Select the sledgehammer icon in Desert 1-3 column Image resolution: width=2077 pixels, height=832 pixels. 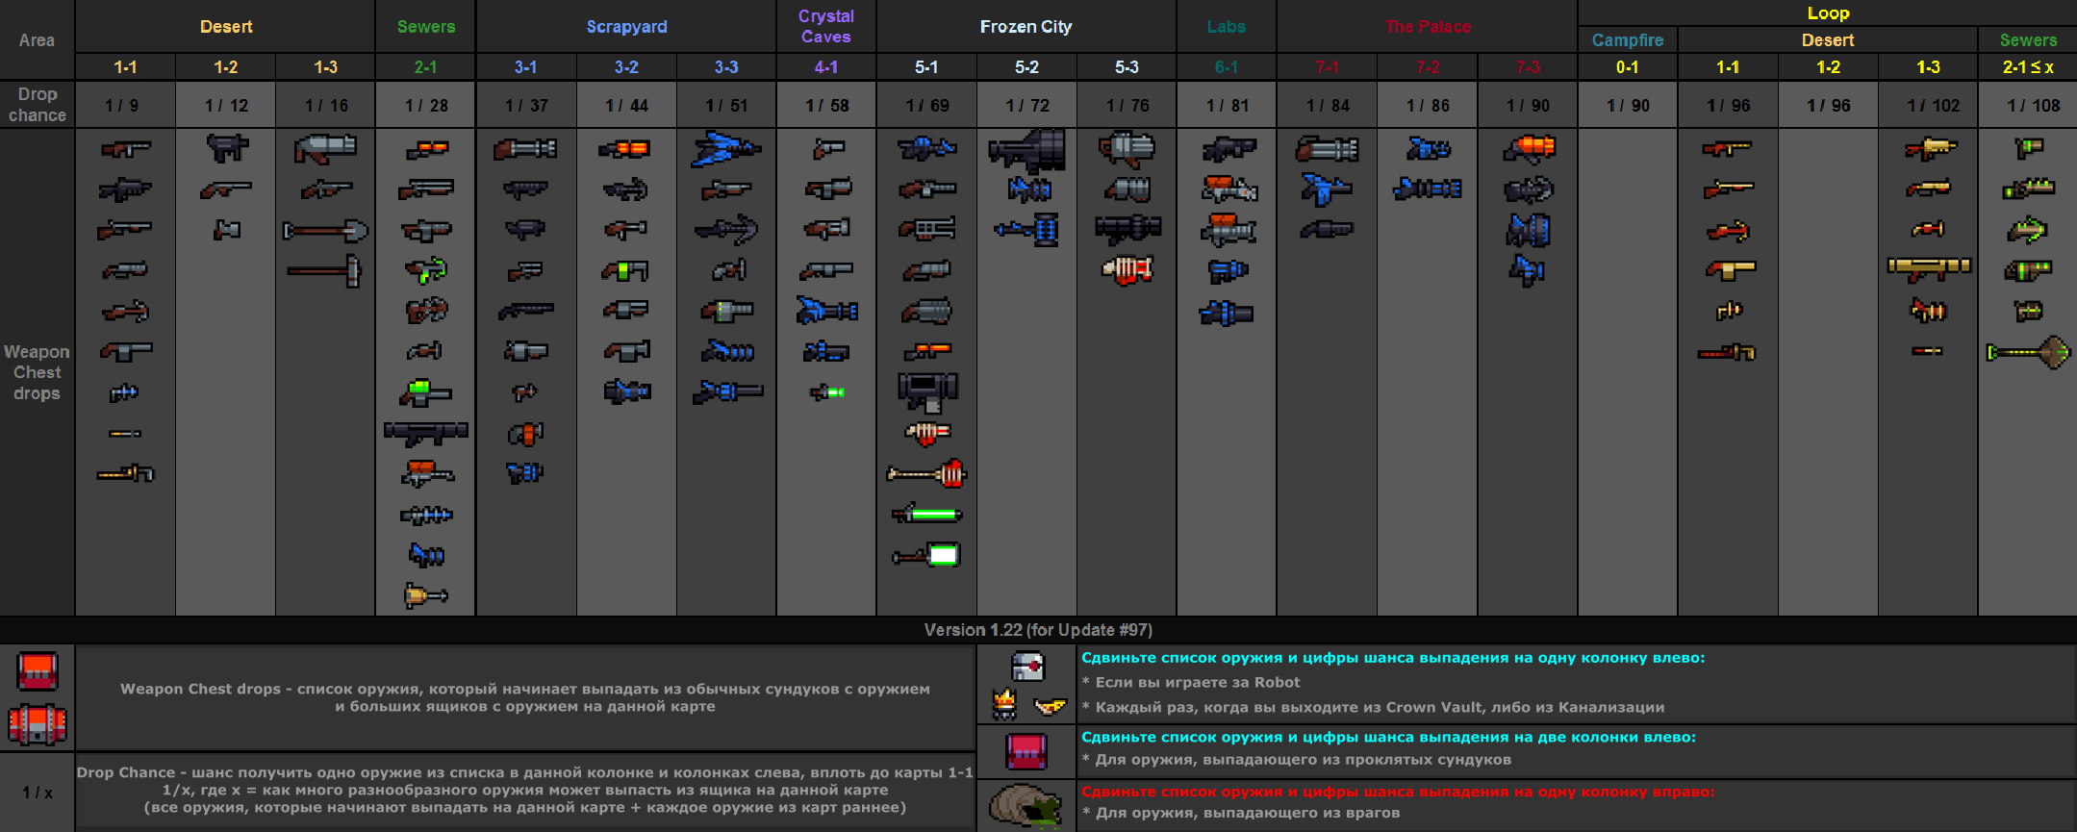pos(324,271)
